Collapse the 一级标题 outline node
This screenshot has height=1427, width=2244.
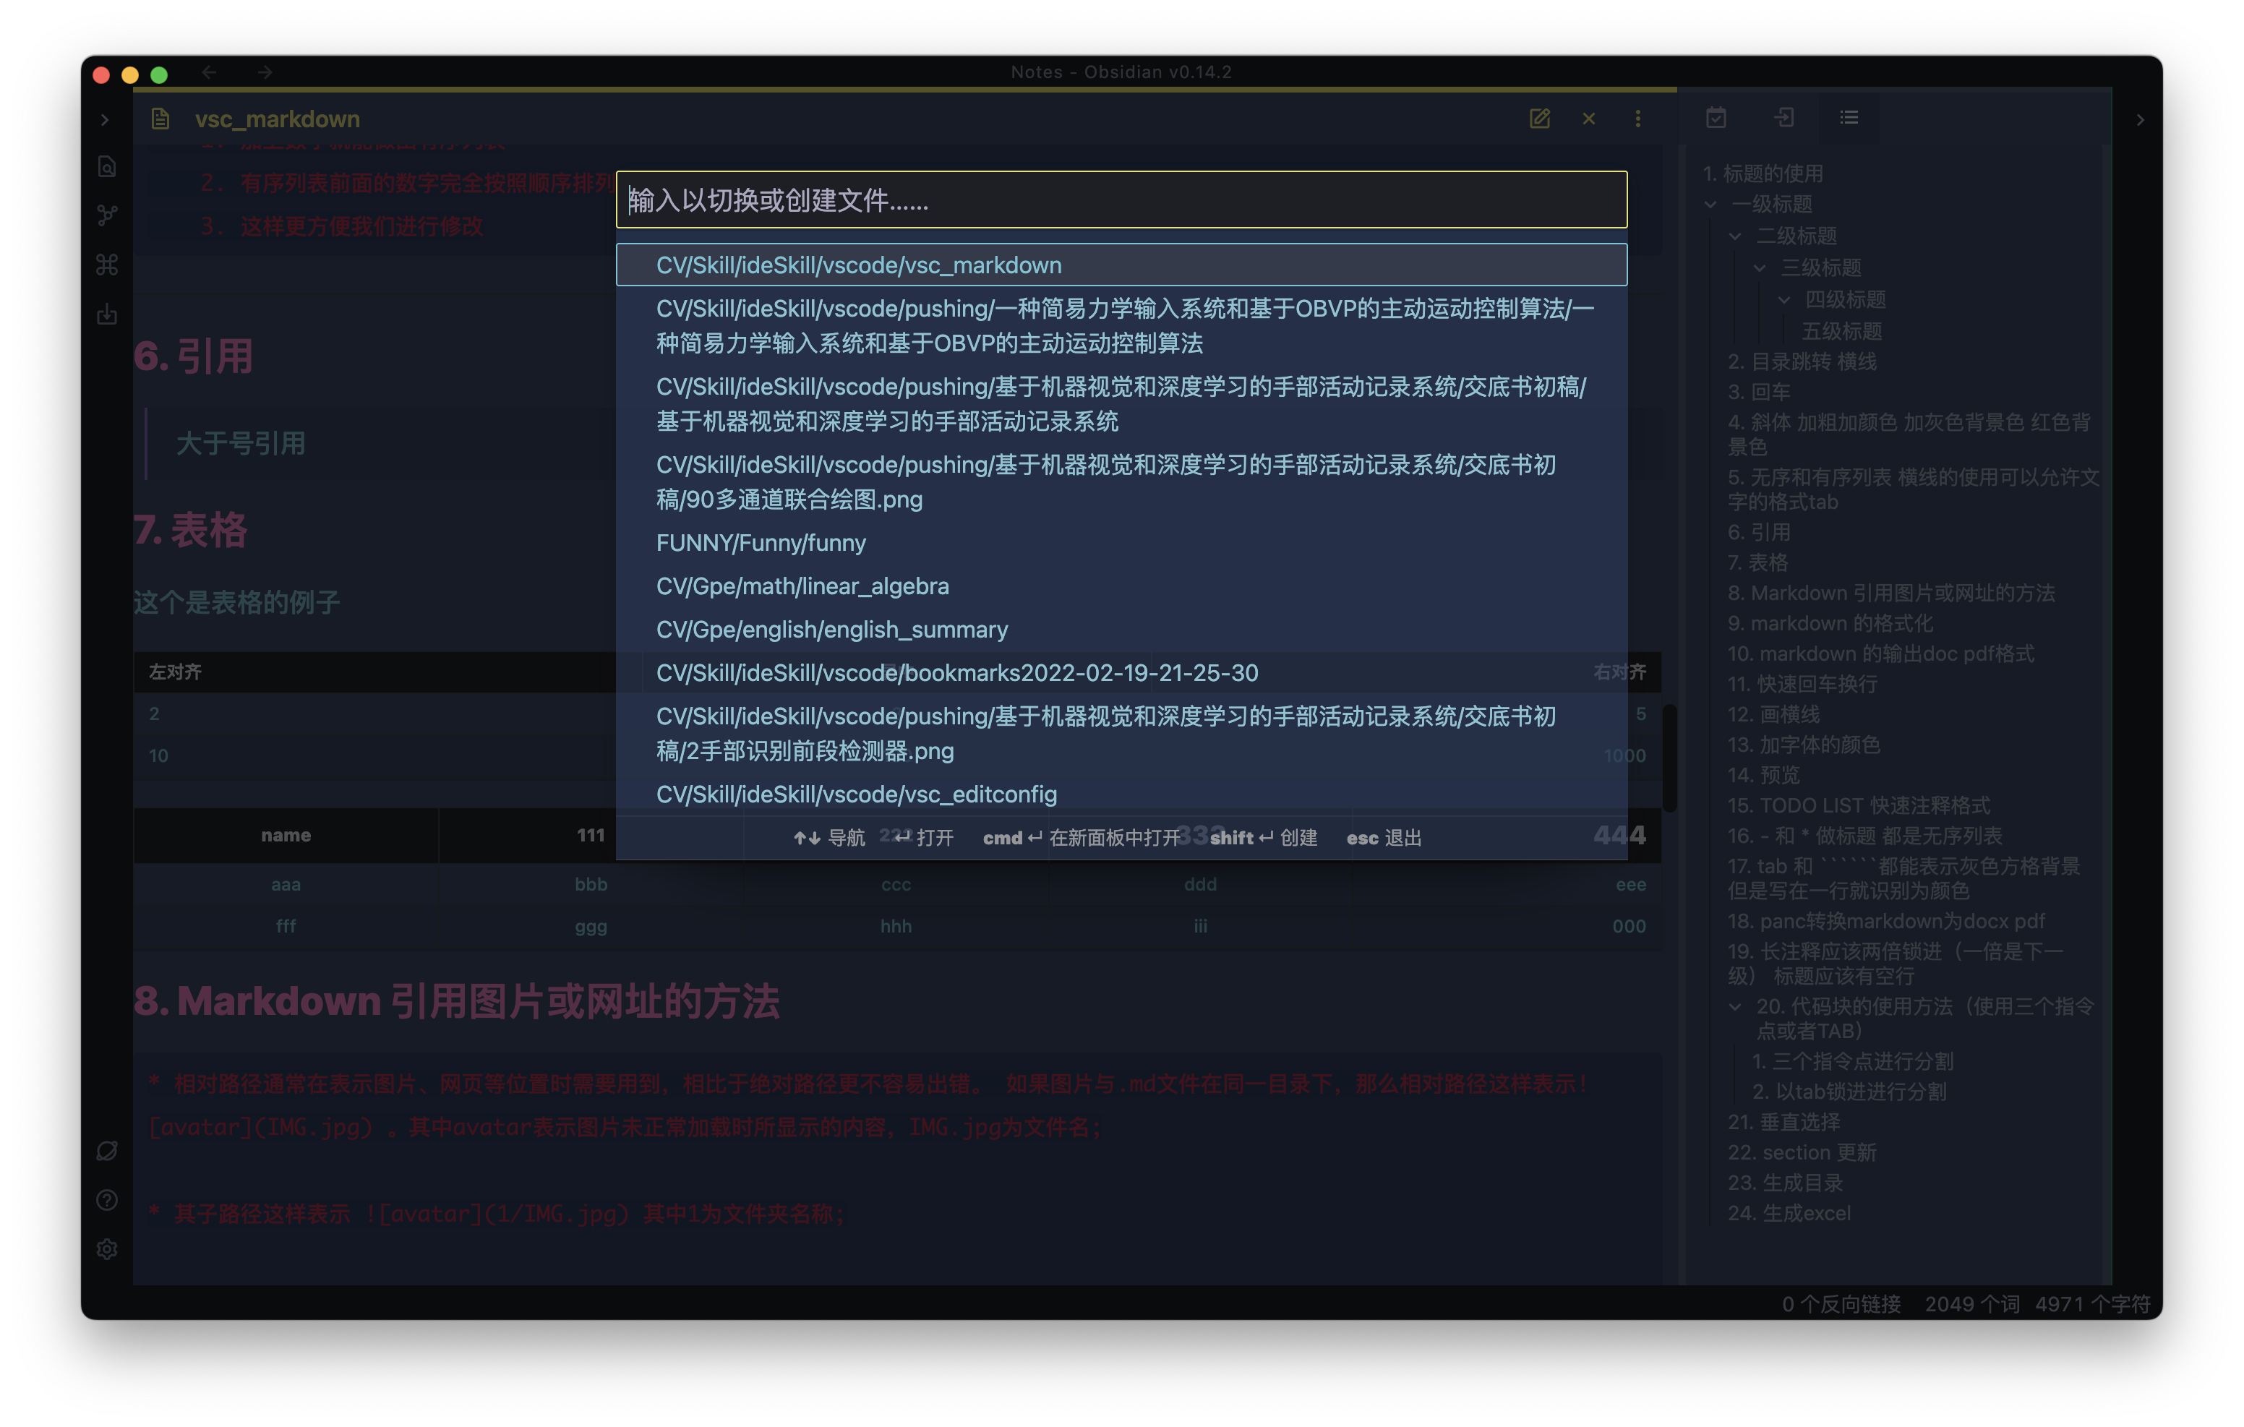pyautogui.click(x=1710, y=204)
